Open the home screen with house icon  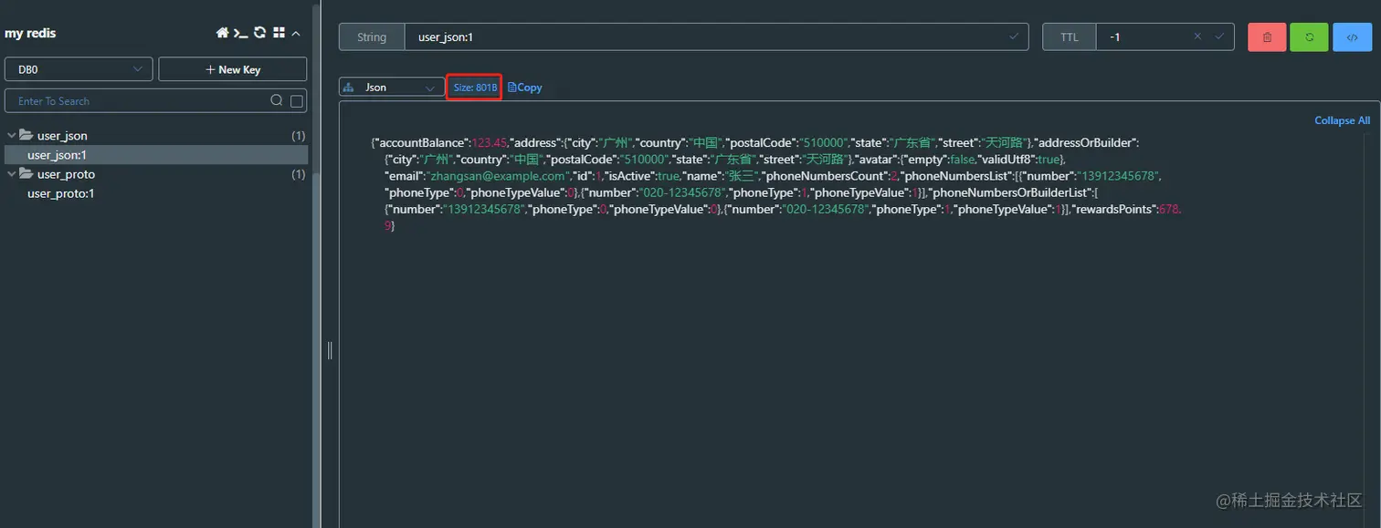click(223, 33)
